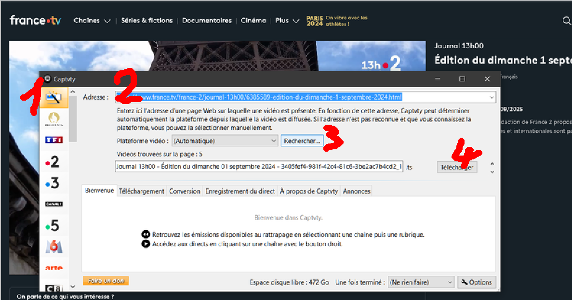Open Cinéma section on france.tv
572x300 pixels.
coord(253,21)
